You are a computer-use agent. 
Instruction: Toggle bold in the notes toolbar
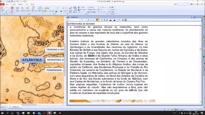pyautogui.click(x=88, y=20)
